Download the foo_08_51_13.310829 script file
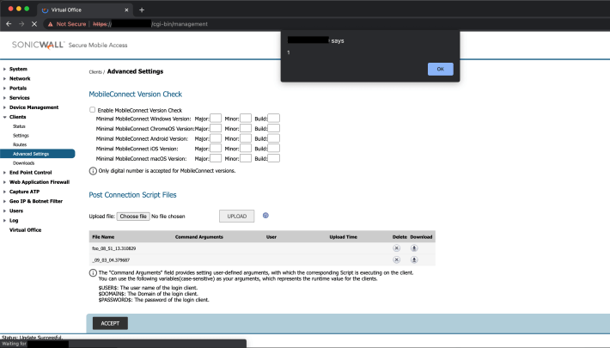 [414, 248]
